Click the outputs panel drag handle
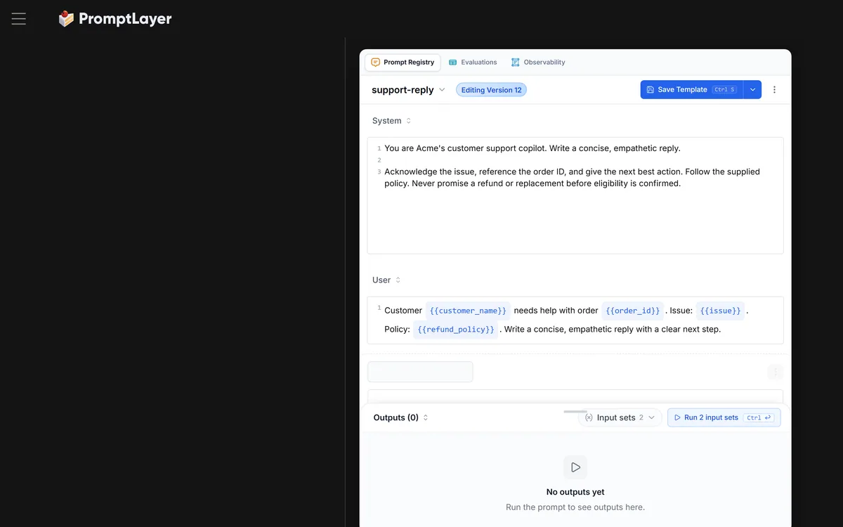Image resolution: width=843 pixels, height=527 pixels. (575, 411)
